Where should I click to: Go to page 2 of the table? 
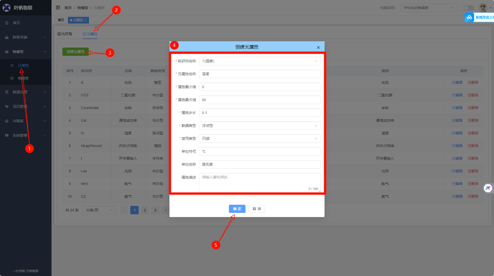pyautogui.click(x=145, y=210)
